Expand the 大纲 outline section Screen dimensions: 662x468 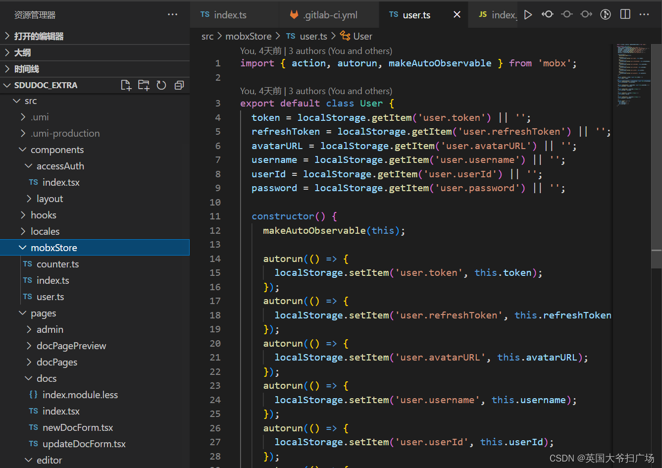(x=95, y=52)
